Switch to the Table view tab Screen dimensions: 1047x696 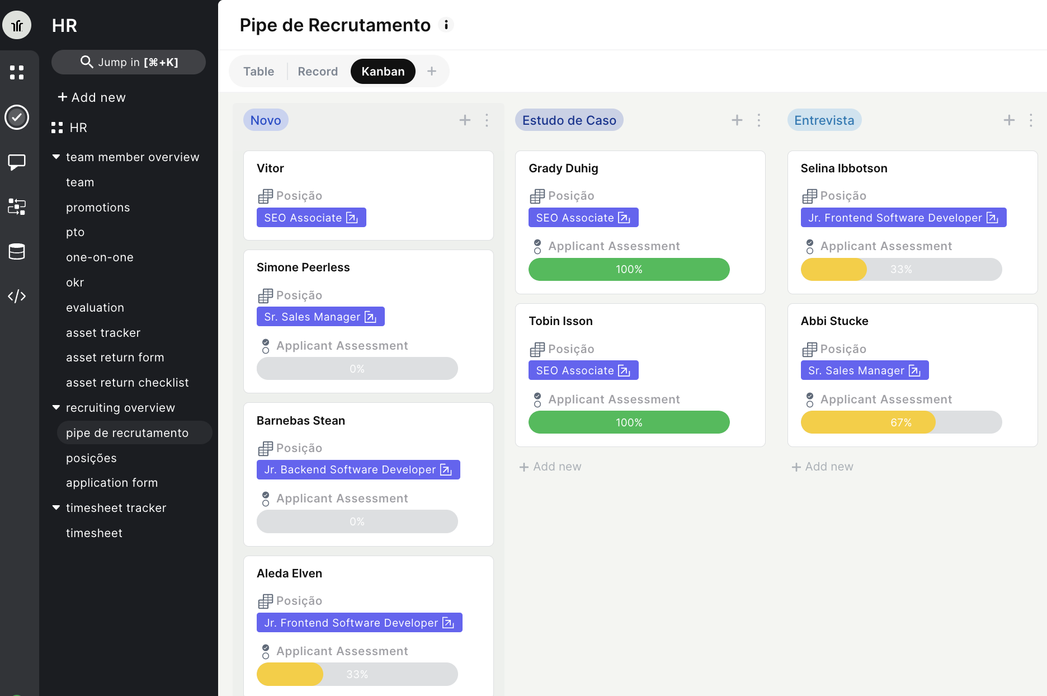click(258, 72)
